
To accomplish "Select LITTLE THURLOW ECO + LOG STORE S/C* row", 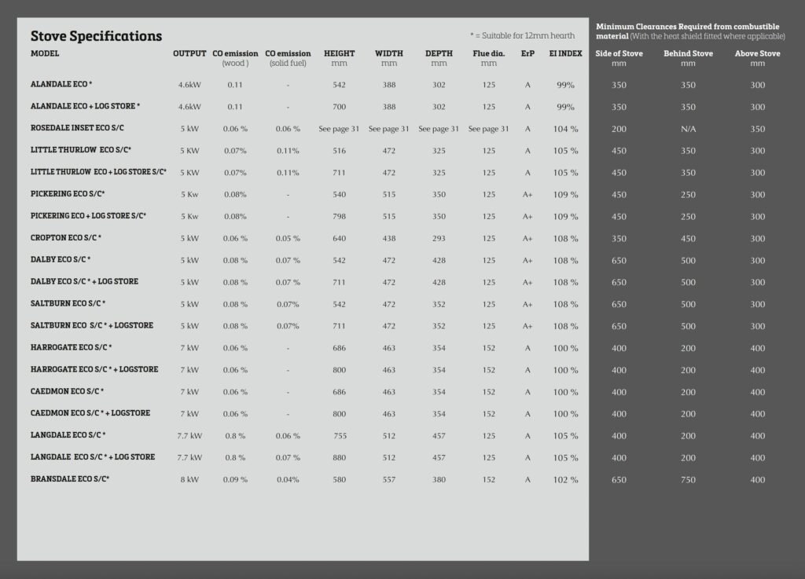I will (98, 172).
